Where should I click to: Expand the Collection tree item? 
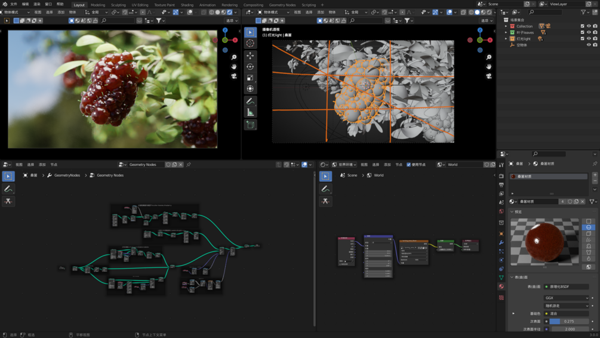tap(506, 26)
